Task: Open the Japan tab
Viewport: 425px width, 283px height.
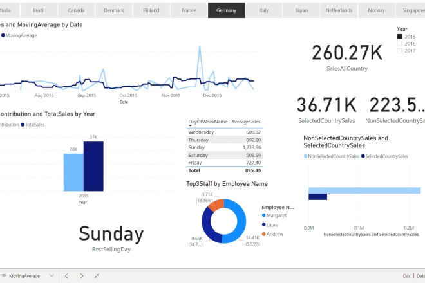Action: 301,10
